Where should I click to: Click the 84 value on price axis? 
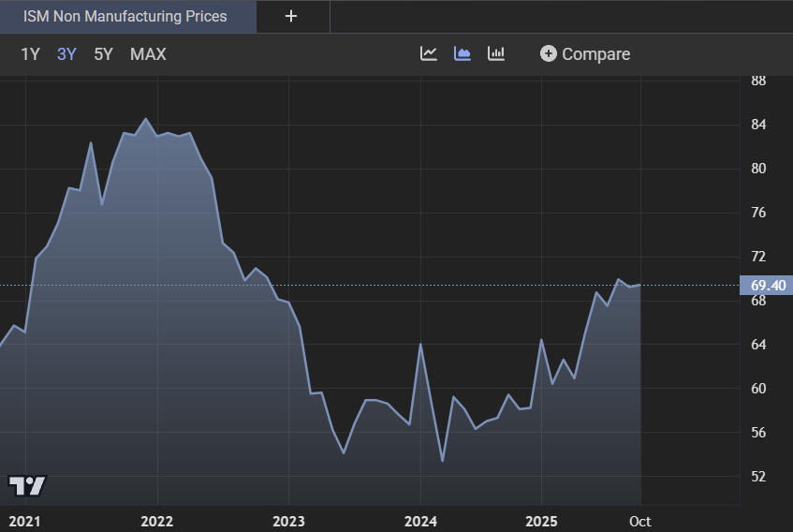click(x=758, y=125)
